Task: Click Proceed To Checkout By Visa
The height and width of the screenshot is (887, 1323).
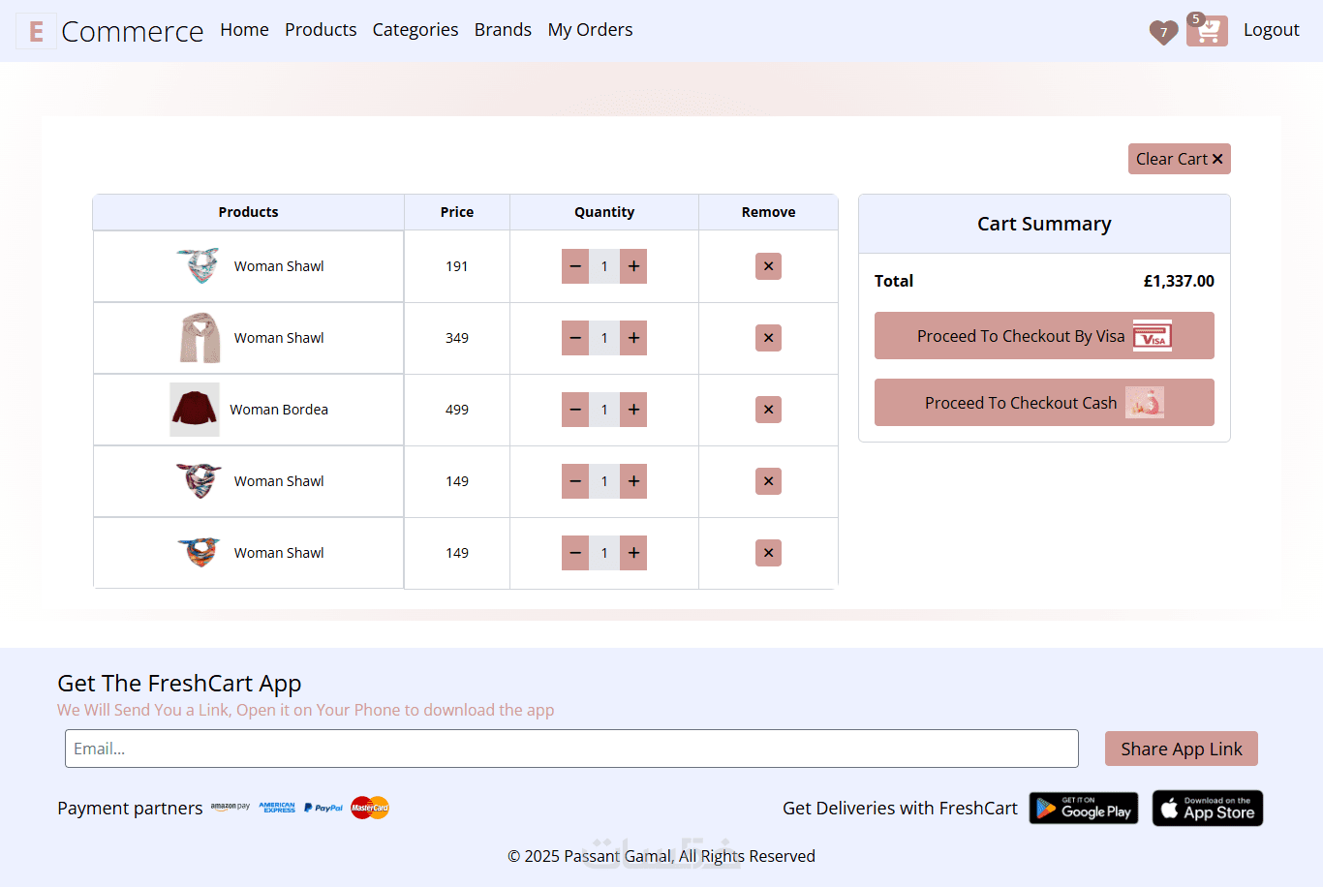Action: coord(1044,336)
